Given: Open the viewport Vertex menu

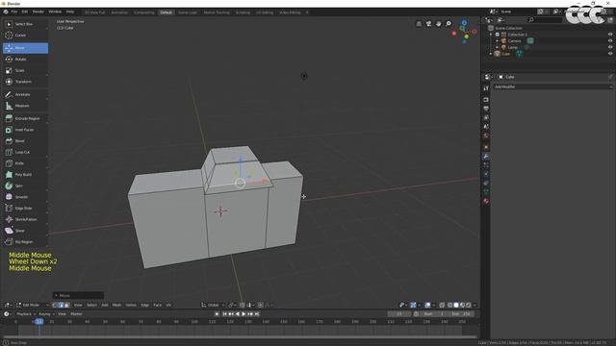Looking at the screenshot, I should click(x=131, y=306).
